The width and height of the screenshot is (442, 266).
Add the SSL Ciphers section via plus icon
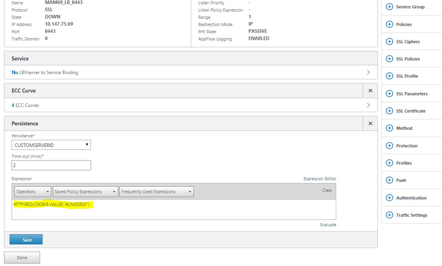(389, 42)
